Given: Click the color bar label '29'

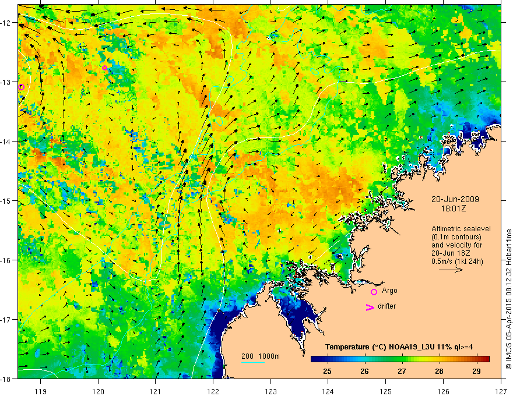Looking at the screenshot, I should [x=476, y=371].
